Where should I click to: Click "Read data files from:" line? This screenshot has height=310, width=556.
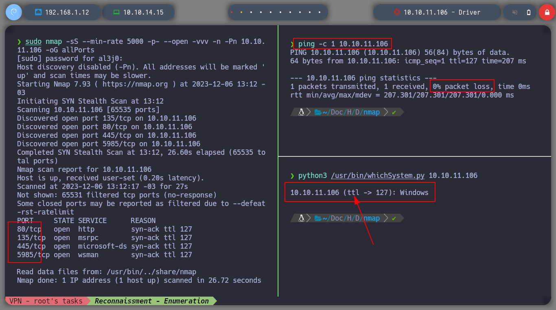[107, 272]
